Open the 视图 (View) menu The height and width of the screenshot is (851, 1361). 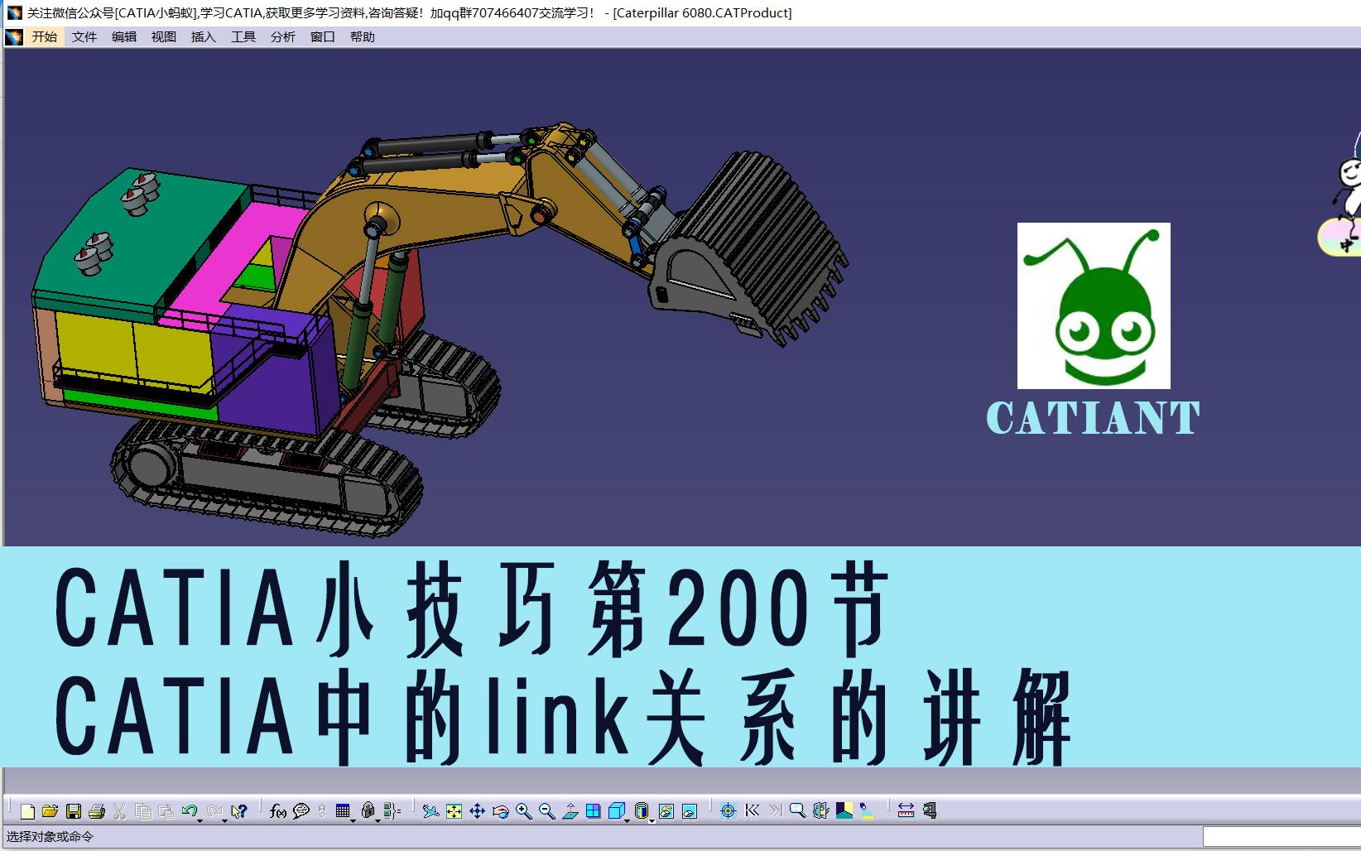(164, 36)
